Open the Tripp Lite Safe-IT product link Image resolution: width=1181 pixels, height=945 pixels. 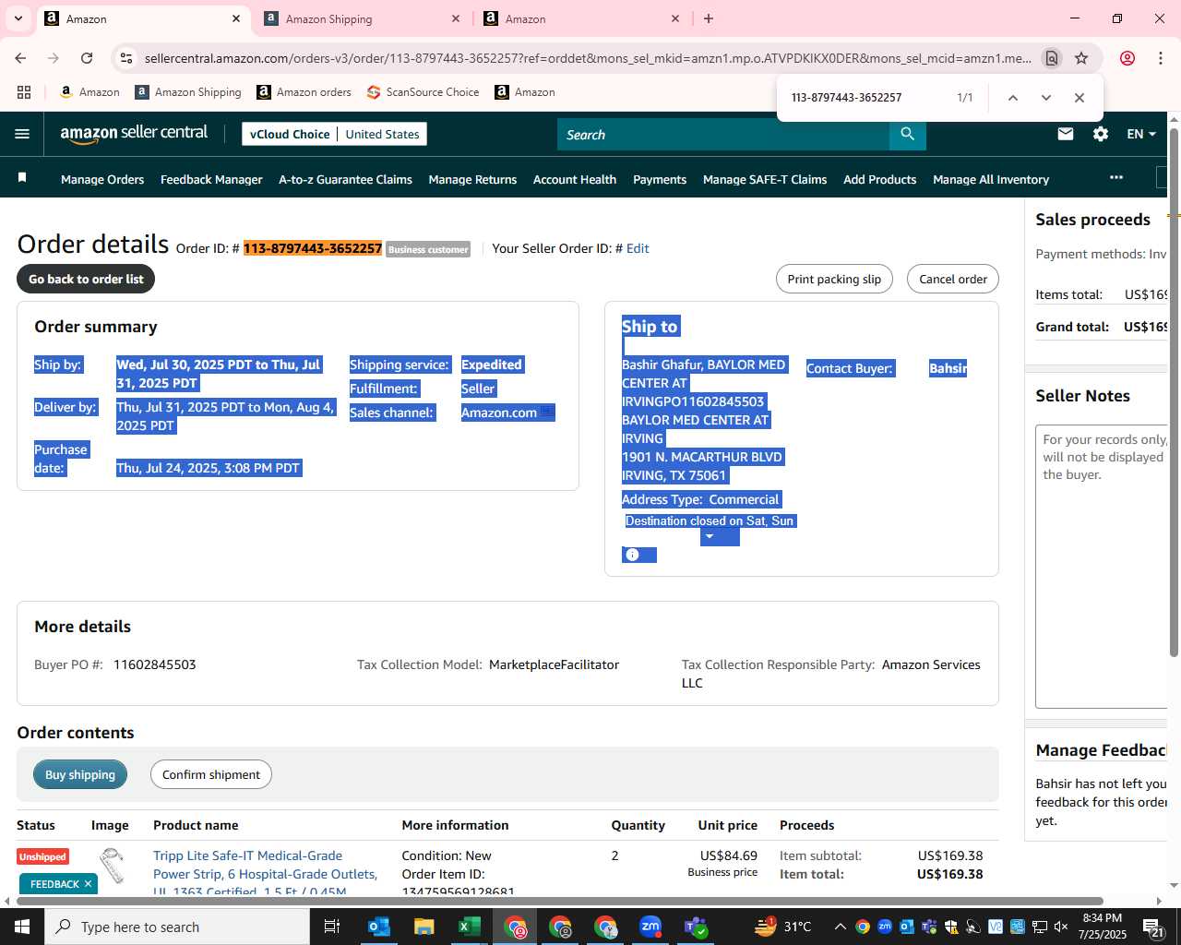265,873
